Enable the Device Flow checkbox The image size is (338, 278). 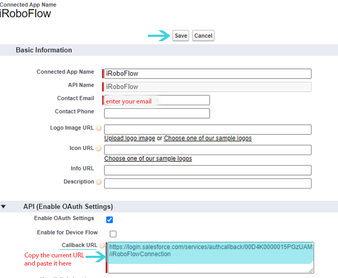pyautogui.click(x=113, y=234)
